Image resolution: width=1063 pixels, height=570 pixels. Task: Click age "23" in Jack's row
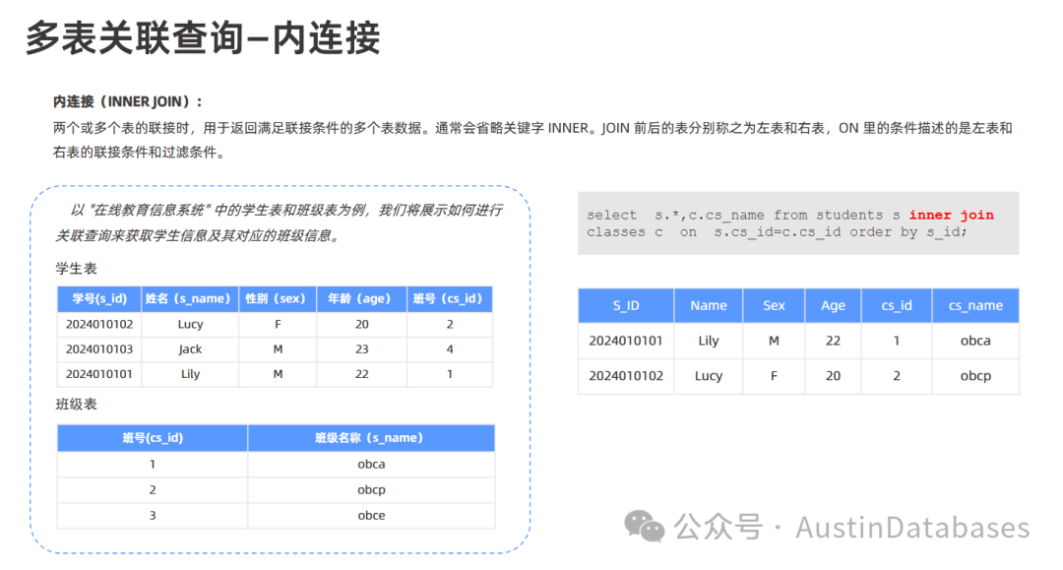361,349
